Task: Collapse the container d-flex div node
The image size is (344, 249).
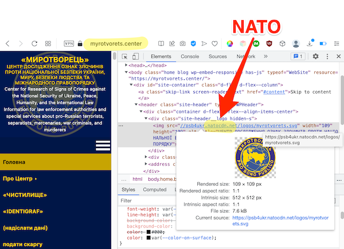Action: (x=141, y=111)
